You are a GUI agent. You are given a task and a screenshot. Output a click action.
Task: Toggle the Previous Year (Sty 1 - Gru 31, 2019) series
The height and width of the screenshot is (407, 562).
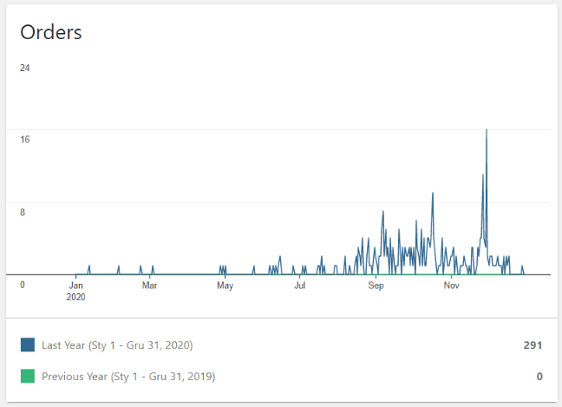(128, 377)
